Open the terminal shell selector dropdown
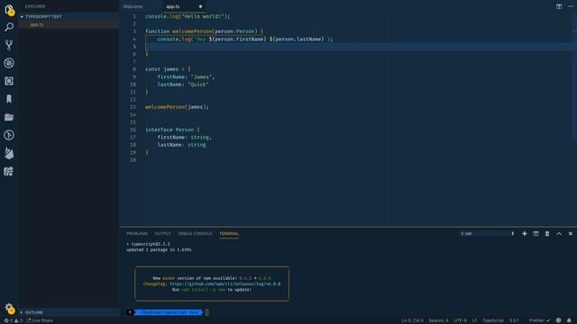The width and height of the screenshot is (577, 324). coord(487,234)
